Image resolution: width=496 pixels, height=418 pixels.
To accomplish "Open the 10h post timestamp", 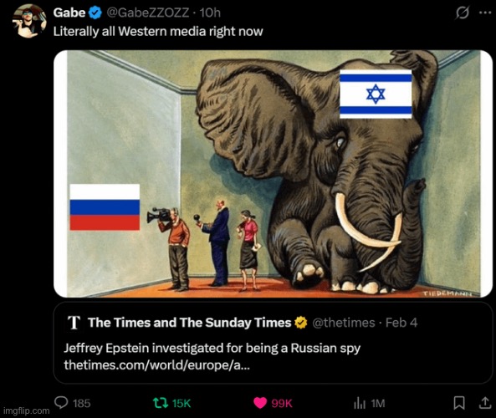I will click(x=210, y=13).
